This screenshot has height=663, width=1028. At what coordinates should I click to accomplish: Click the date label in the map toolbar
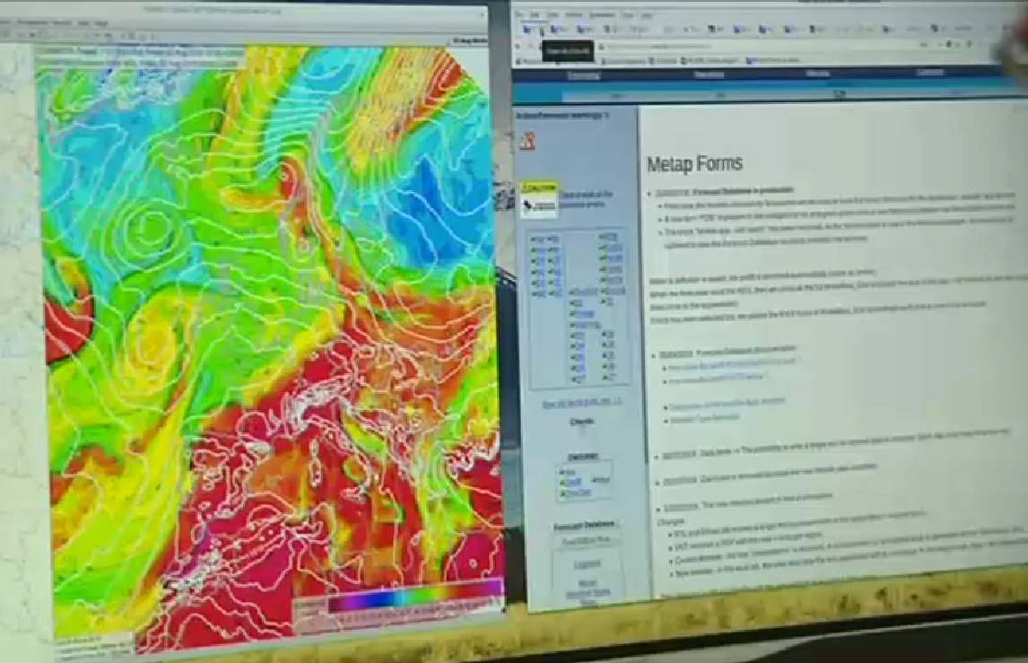point(469,40)
